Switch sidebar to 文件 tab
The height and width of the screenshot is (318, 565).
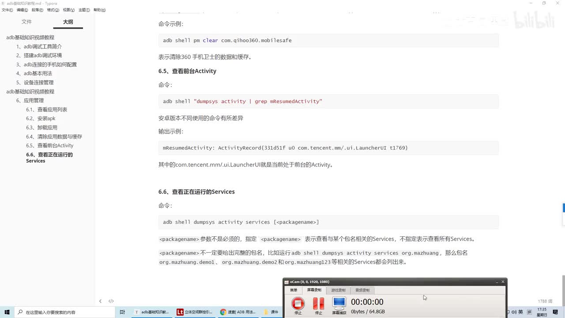[26, 22]
